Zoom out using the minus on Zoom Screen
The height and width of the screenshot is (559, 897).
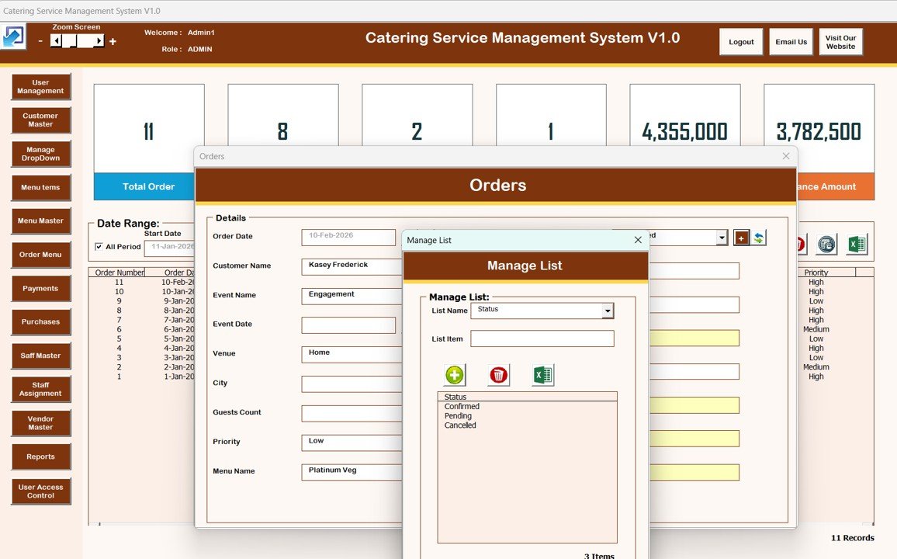[x=40, y=41]
